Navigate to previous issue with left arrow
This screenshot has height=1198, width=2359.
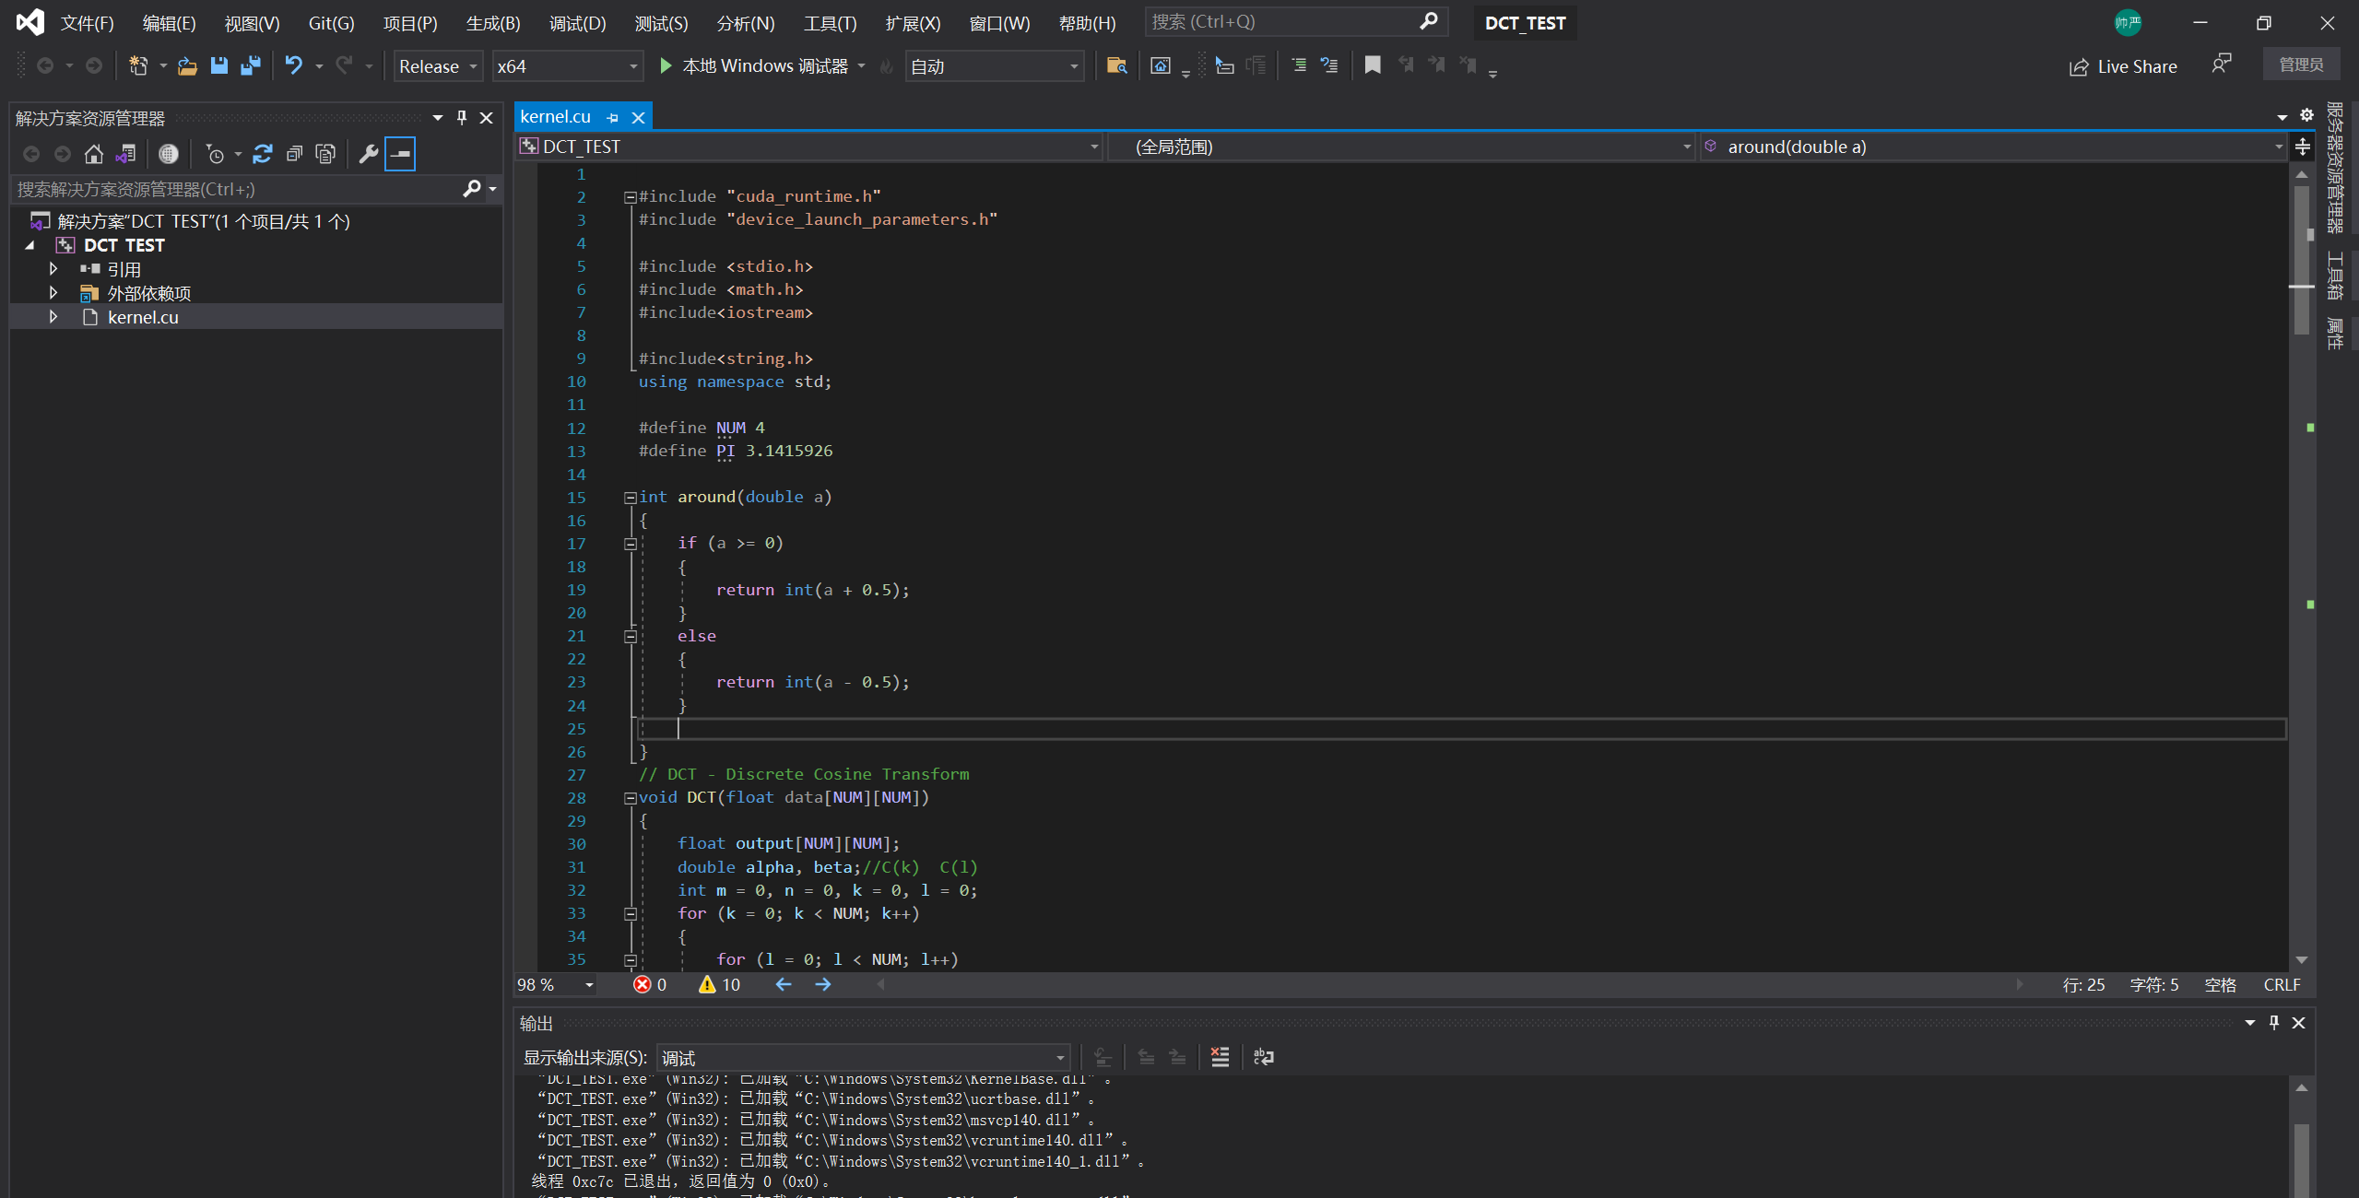[x=784, y=984]
